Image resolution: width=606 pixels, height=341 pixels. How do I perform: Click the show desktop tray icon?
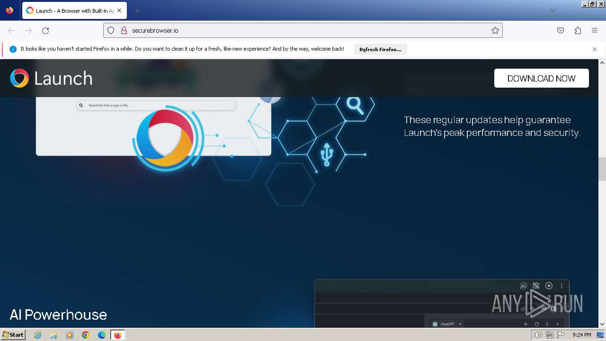click(600, 335)
